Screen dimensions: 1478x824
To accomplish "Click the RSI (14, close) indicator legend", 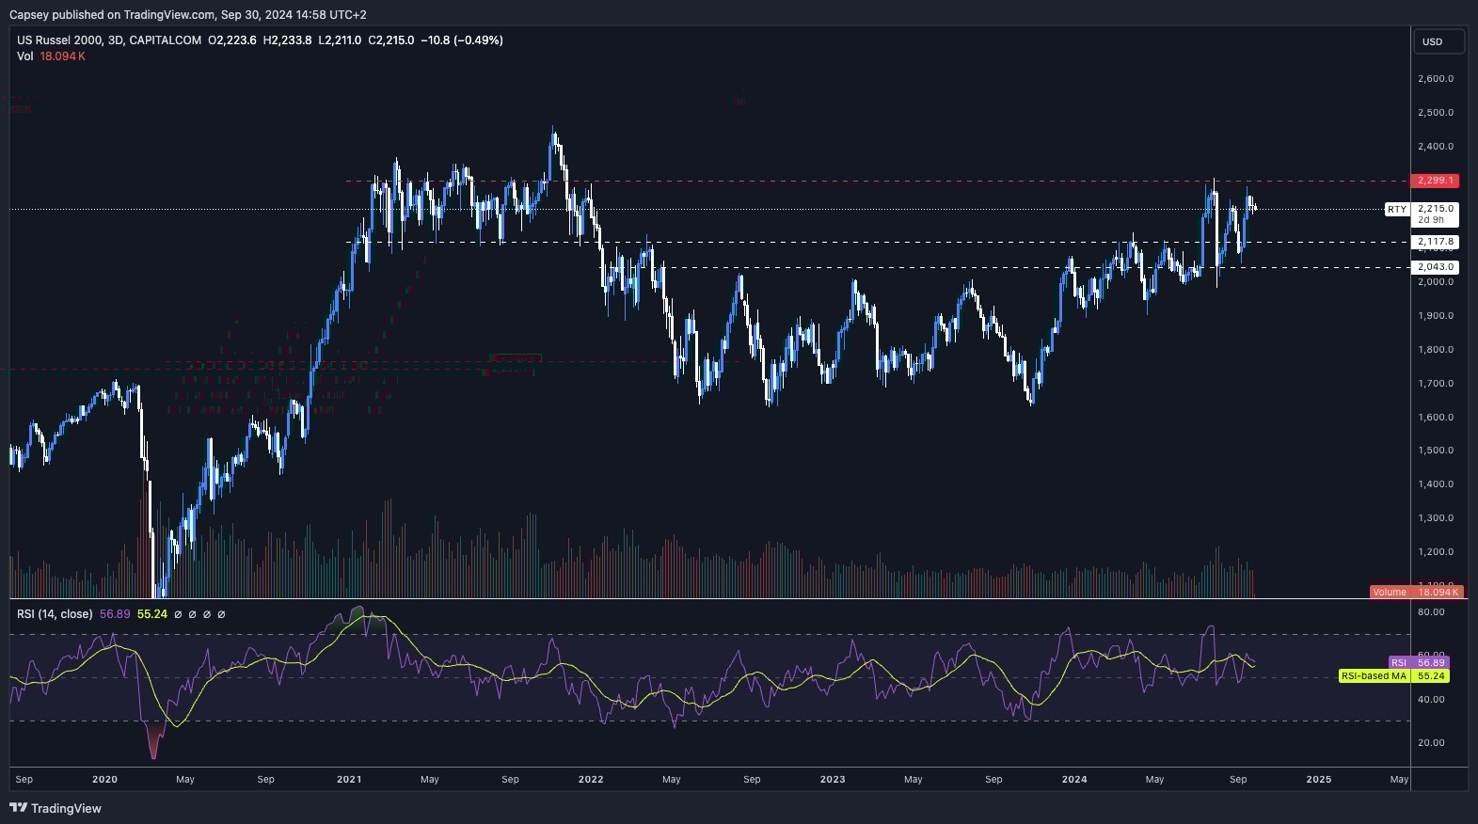I will click(x=55, y=614).
